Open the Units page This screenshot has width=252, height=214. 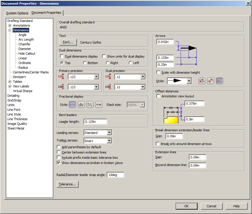(x=11, y=105)
